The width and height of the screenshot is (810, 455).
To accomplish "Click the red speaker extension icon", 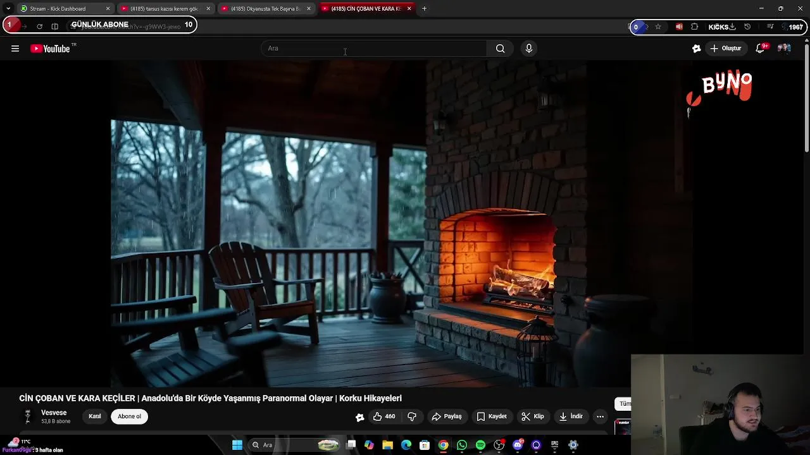I will 679,27.
